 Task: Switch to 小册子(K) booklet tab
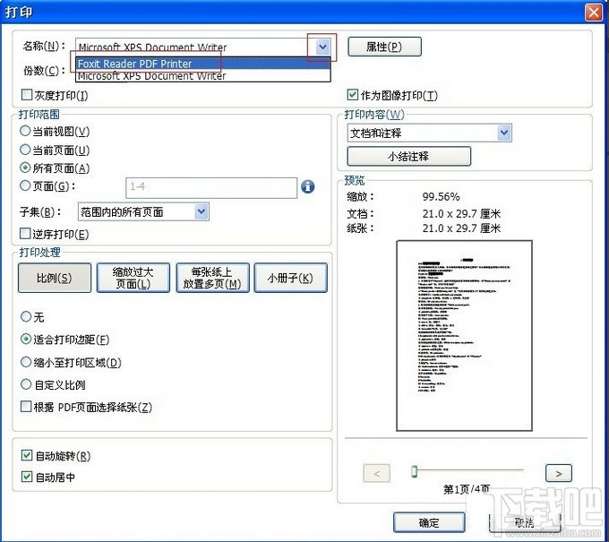[290, 278]
